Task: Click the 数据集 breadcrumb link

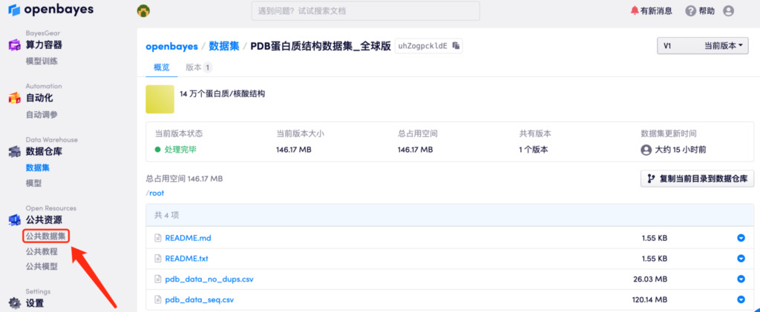Action: [224, 46]
